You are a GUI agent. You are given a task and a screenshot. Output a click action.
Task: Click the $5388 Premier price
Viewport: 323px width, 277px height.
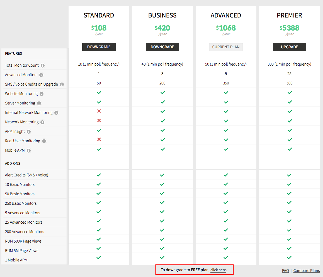[289, 28]
